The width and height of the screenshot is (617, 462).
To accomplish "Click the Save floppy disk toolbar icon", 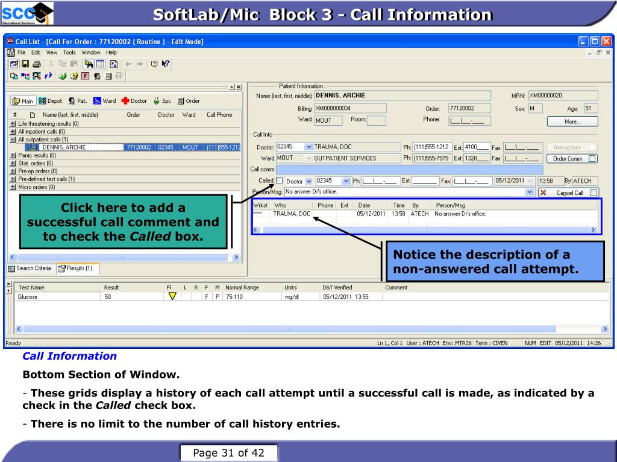I will (25, 64).
